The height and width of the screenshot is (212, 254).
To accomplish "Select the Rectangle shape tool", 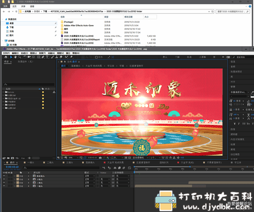I will 39,57.
